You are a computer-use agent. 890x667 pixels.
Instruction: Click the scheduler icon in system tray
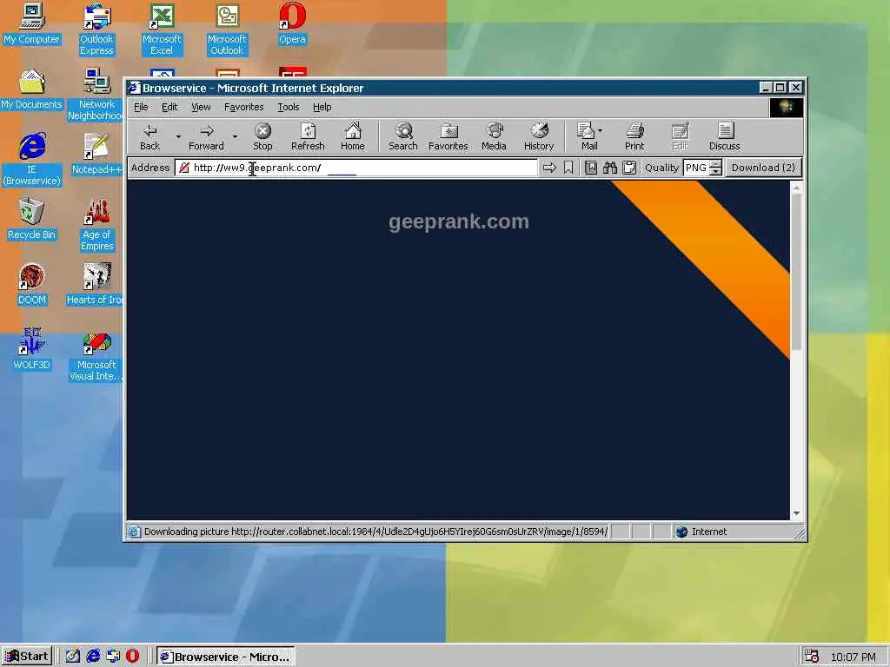tap(811, 657)
